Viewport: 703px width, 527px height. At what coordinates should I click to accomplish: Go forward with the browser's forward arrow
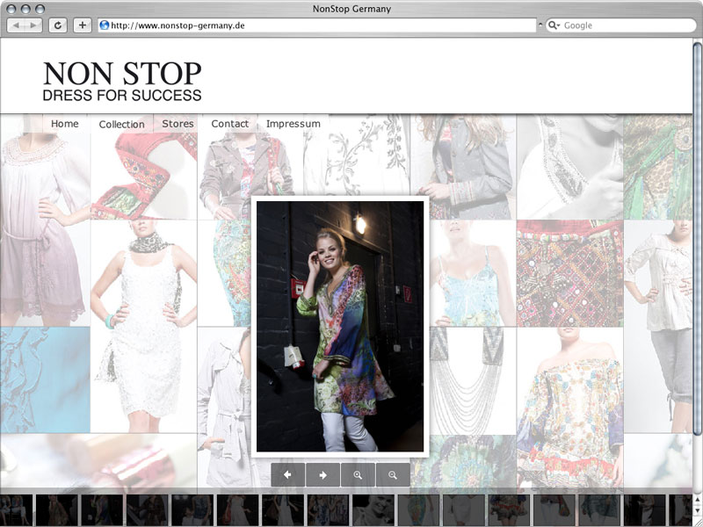(x=33, y=25)
